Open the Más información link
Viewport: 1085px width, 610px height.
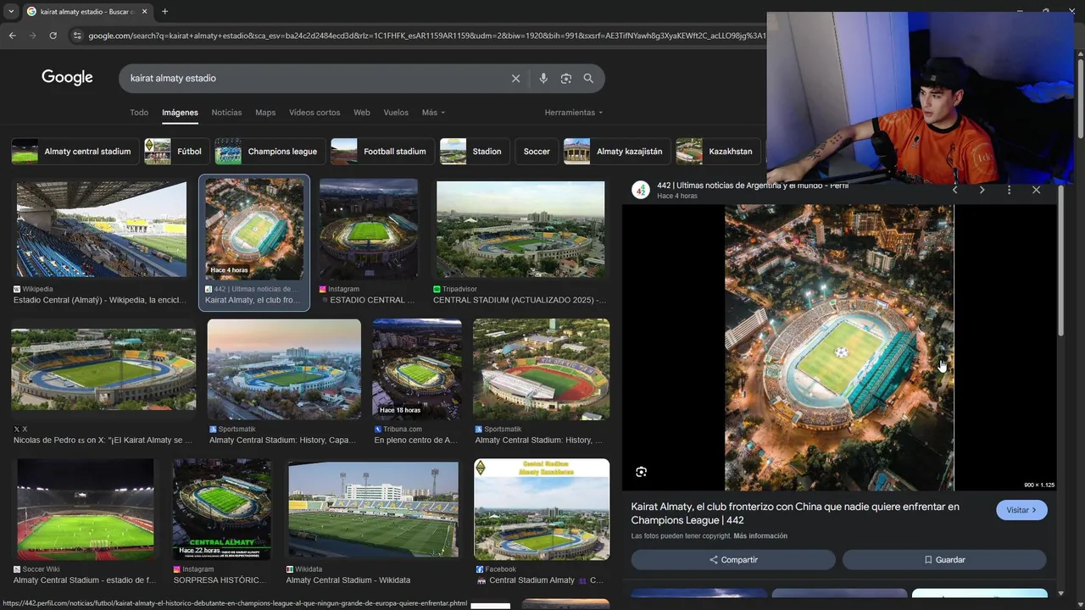click(x=760, y=536)
